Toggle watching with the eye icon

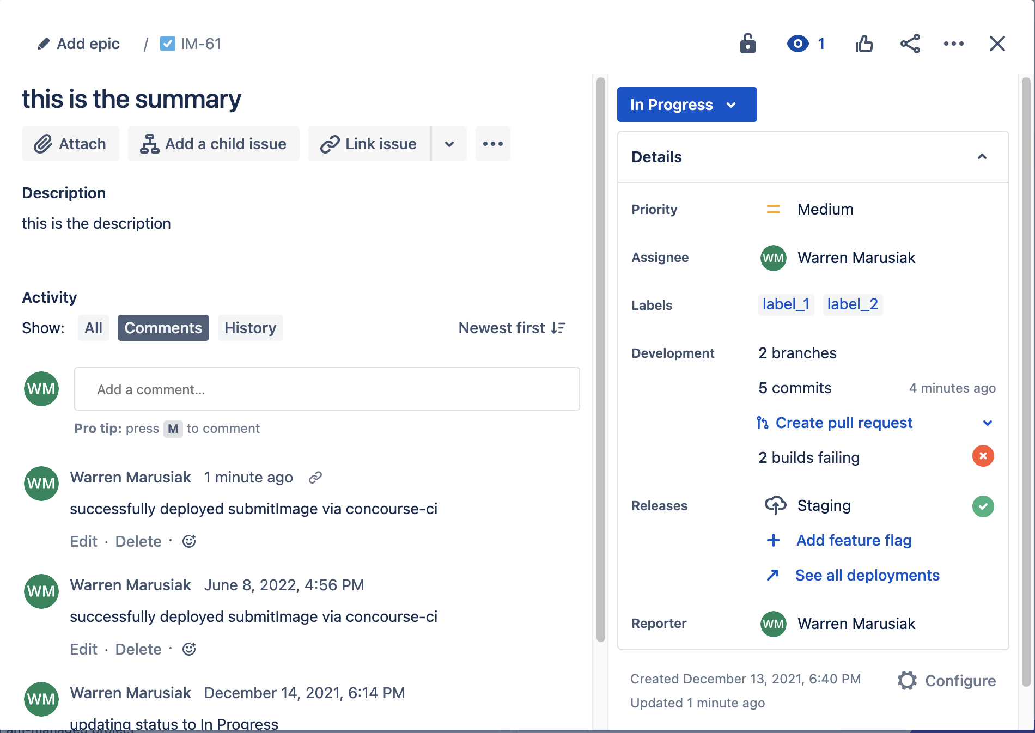797,44
